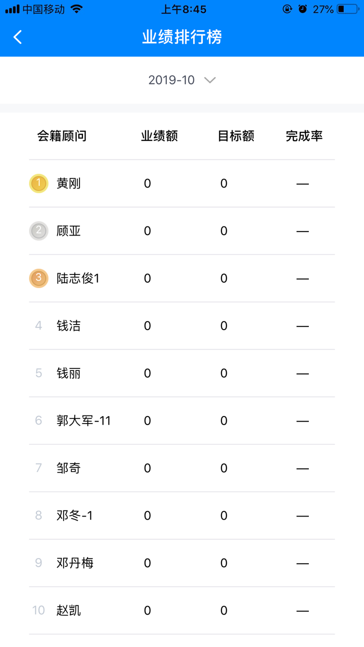Tap the bronze third-place medal icon
This screenshot has height=647, width=364.
click(38, 279)
